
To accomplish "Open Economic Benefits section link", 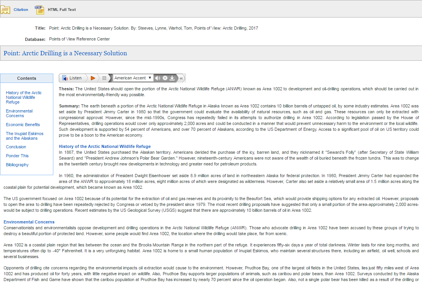I will tap(23, 125).
